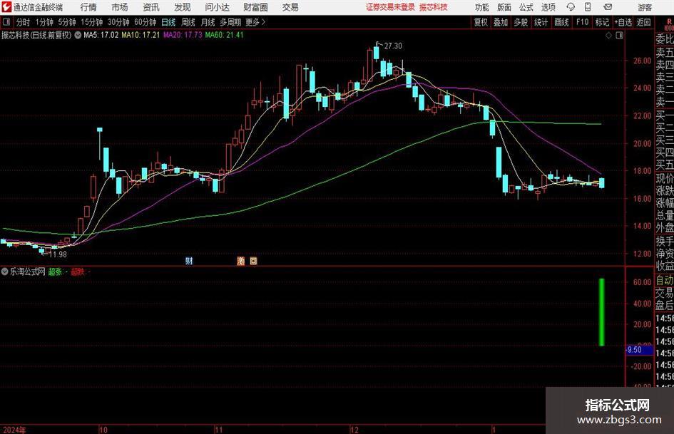Click the 多股 multi-stock button
674x434 pixels.
pos(521,22)
